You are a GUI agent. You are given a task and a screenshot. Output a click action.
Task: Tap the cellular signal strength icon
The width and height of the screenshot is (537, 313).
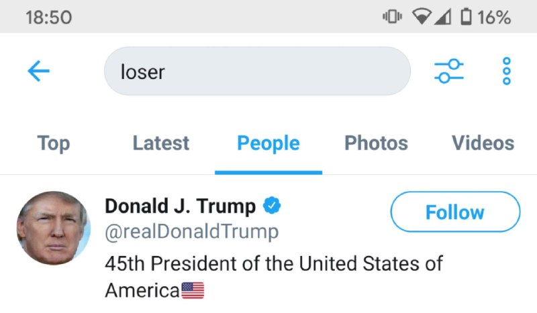pyautogui.click(x=442, y=17)
